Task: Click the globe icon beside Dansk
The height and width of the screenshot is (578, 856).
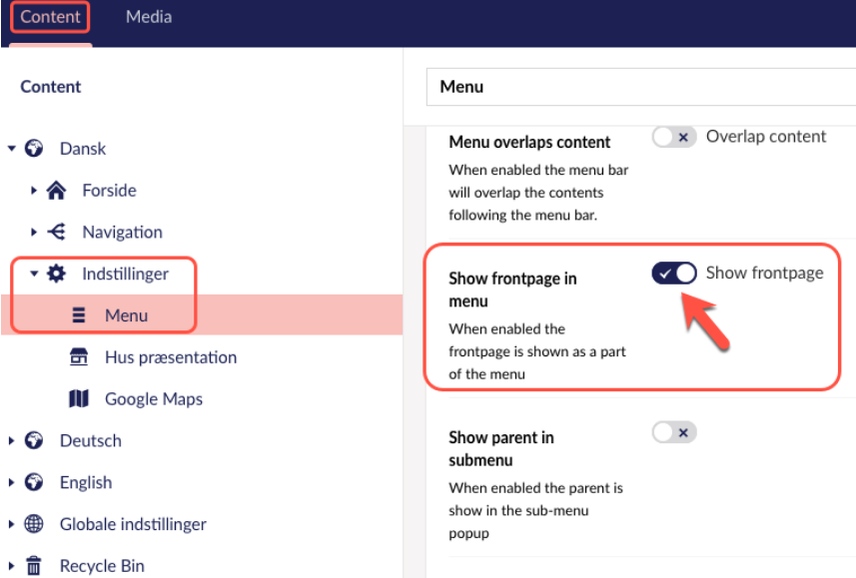Action: coord(34,148)
